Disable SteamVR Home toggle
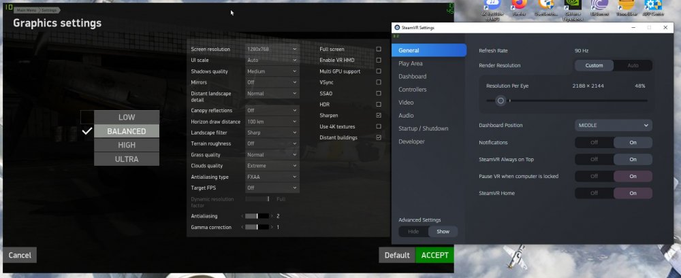681x278 pixels. point(594,193)
